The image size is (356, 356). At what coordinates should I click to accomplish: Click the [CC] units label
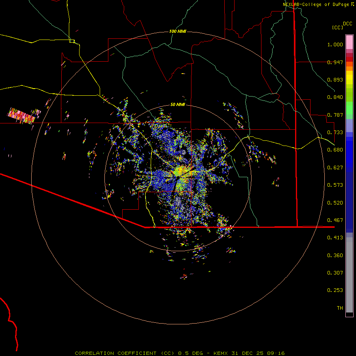pos(338,27)
